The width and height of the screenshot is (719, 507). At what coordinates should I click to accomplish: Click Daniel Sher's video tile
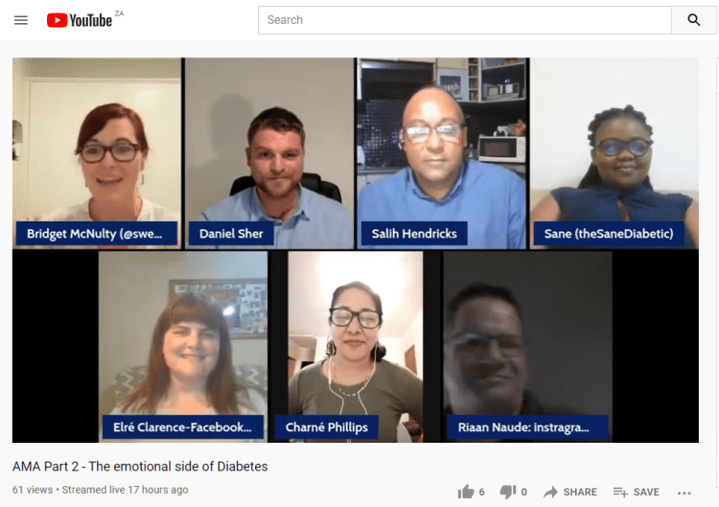pyautogui.click(x=269, y=153)
